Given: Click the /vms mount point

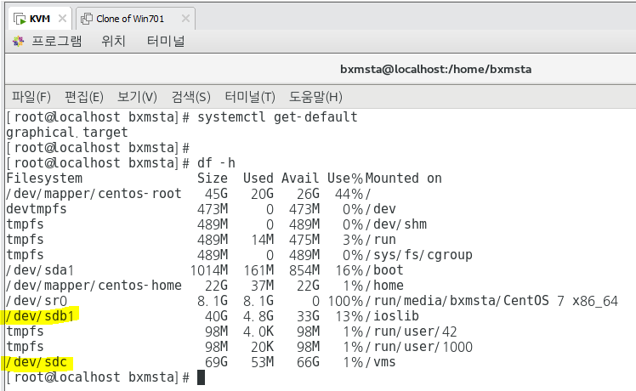Looking at the screenshot, I should (380, 362).
